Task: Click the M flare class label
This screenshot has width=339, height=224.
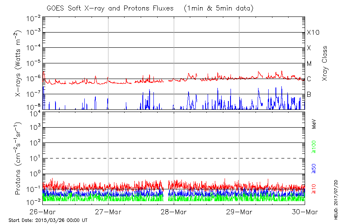Action: coord(309,64)
